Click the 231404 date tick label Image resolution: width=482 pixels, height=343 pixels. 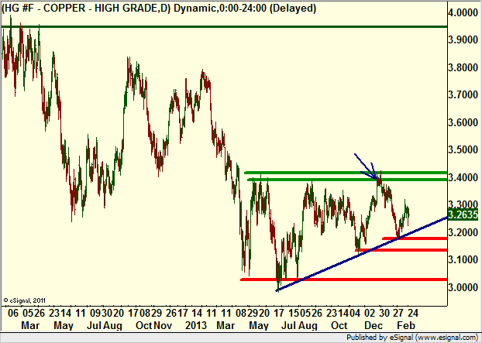[x=343, y=313]
